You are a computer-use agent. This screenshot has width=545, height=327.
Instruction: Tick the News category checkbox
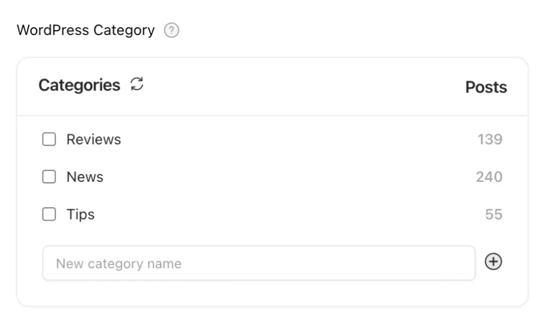point(49,177)
